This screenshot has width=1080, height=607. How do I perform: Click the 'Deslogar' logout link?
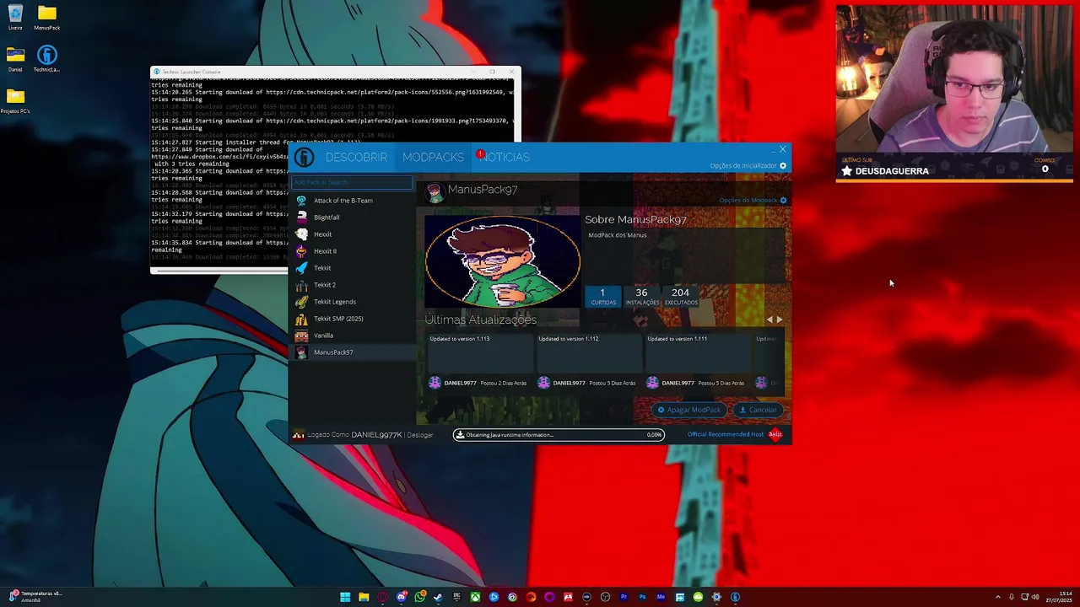[x=420, y=435]
